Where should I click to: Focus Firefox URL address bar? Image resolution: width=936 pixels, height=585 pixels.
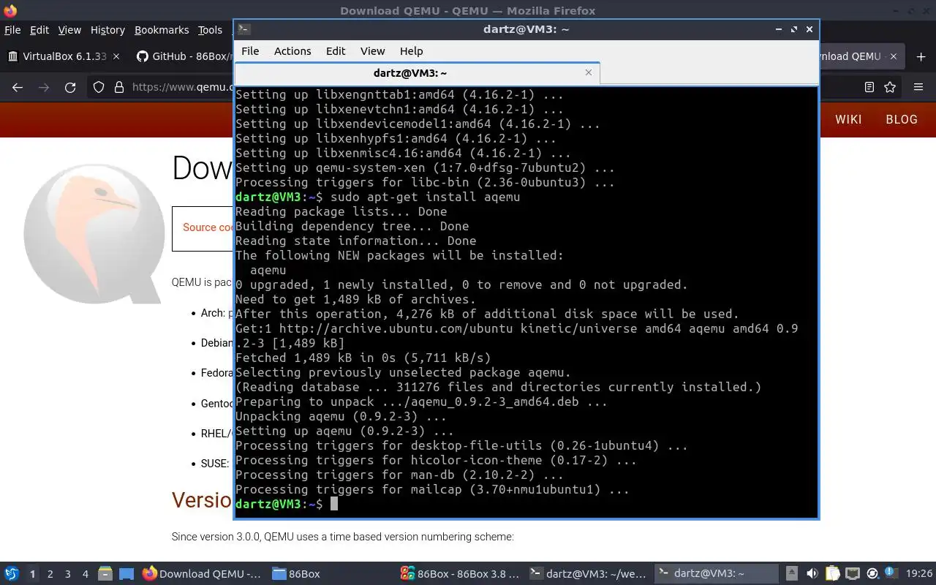click(181, 87)
